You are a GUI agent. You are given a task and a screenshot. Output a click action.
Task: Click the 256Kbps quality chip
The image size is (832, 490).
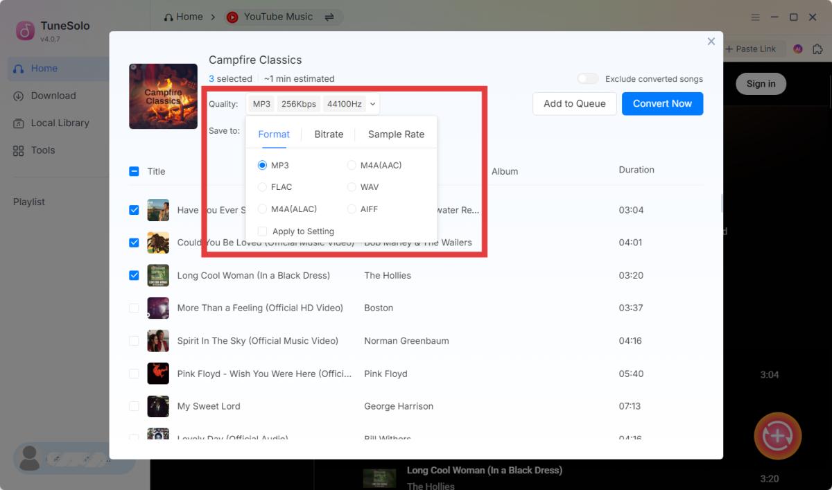coord(299,104)
